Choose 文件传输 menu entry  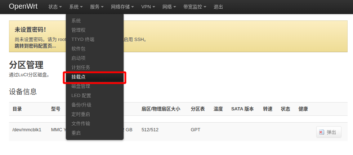(x=95, y=124)
